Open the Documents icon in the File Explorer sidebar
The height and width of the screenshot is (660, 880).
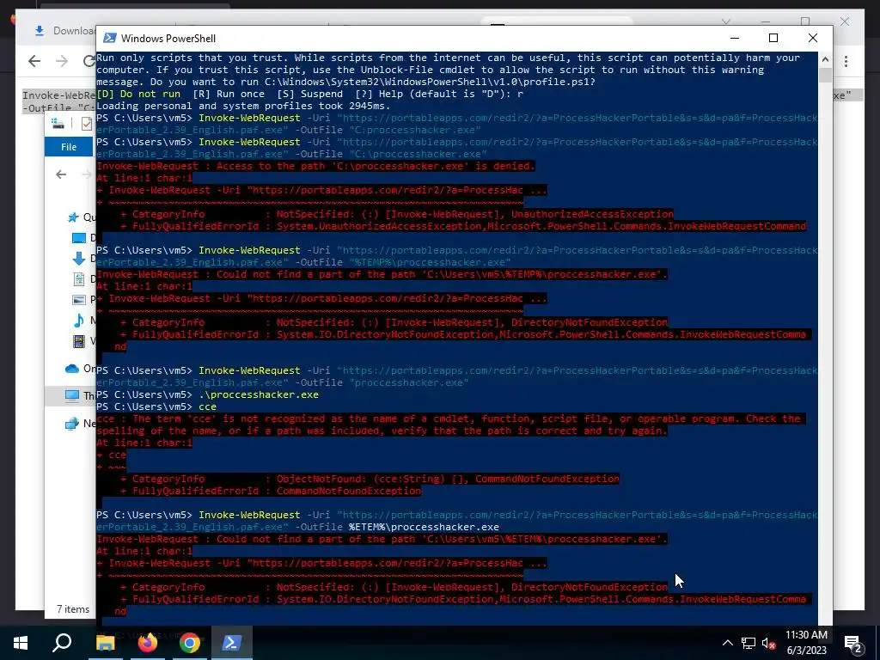(79, 279)
